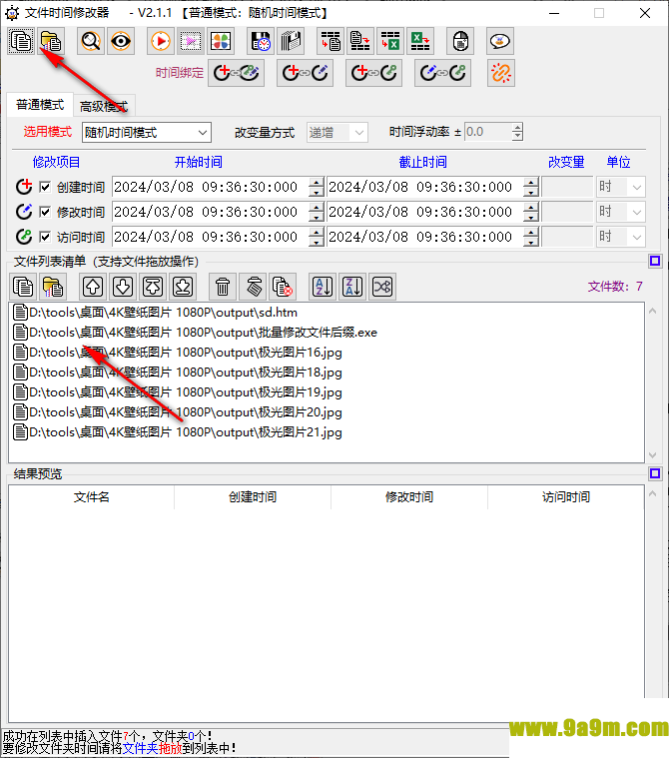The height and width of the screenshot is (758, 669).
Task: Open the 选用模式 dropdown showing 随机时间模式
Action: [x=147, y=133]
